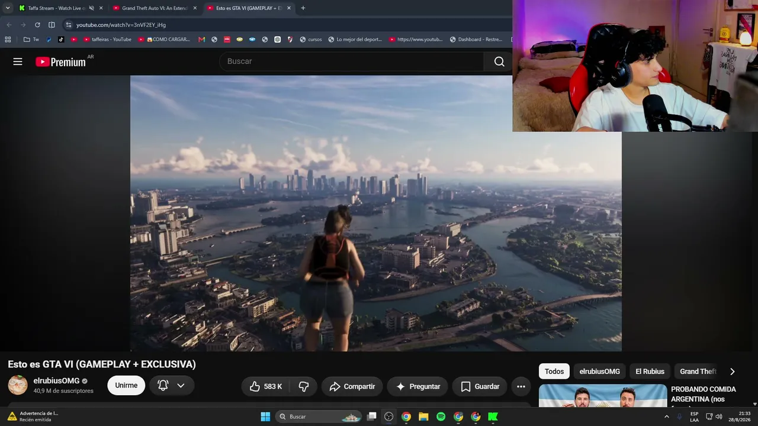This screenshot has width=758, height=426.
Task: Open Compartir share dialog
Action: point(352,386)
